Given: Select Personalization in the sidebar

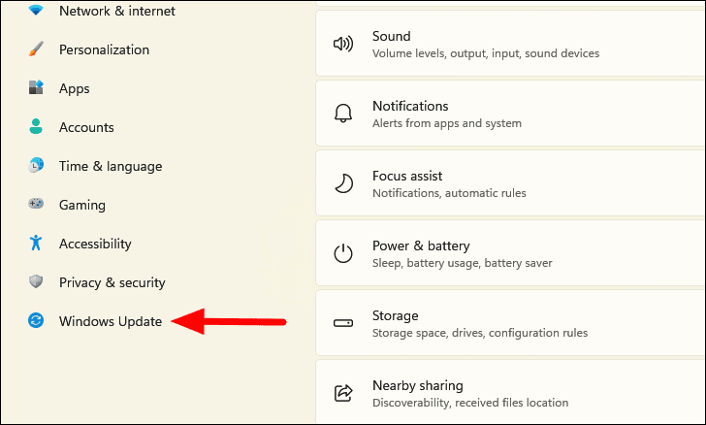Looking at the screenshot, I should (104, 49).
